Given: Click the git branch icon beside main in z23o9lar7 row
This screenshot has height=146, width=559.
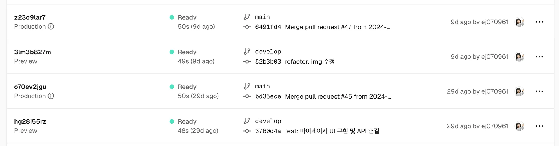Looking at the screenshot, I should pyautogui.click(x=247, y=17).
